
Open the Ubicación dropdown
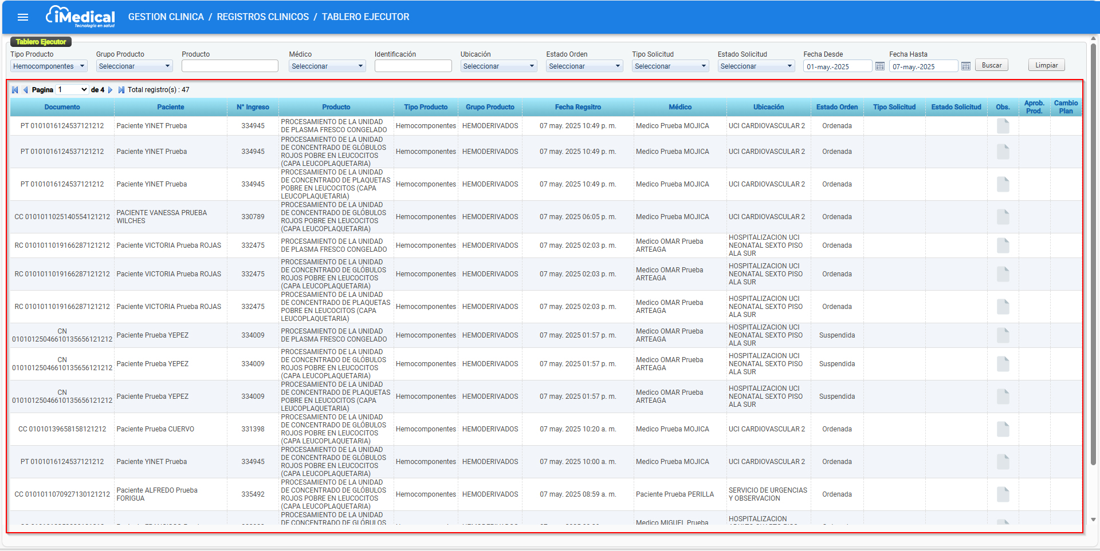[x=498, y=66]
